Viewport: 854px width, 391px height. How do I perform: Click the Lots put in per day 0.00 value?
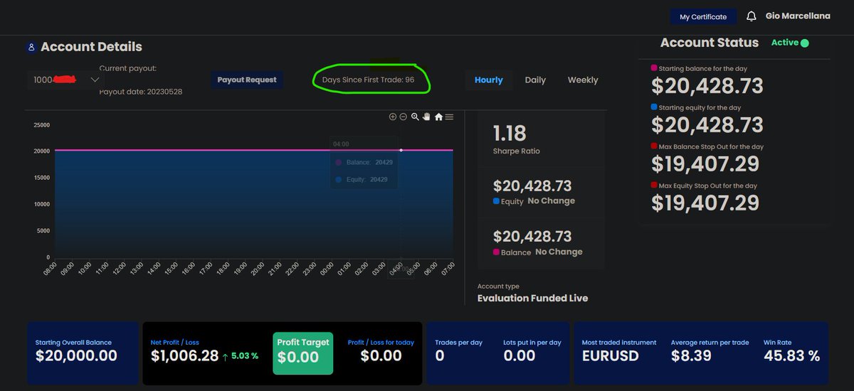pos(520,356)
